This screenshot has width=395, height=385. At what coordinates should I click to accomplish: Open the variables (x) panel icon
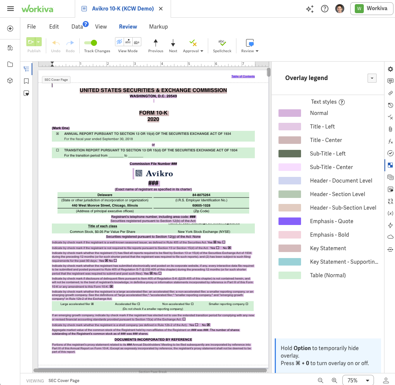click(x=390, y=213)
